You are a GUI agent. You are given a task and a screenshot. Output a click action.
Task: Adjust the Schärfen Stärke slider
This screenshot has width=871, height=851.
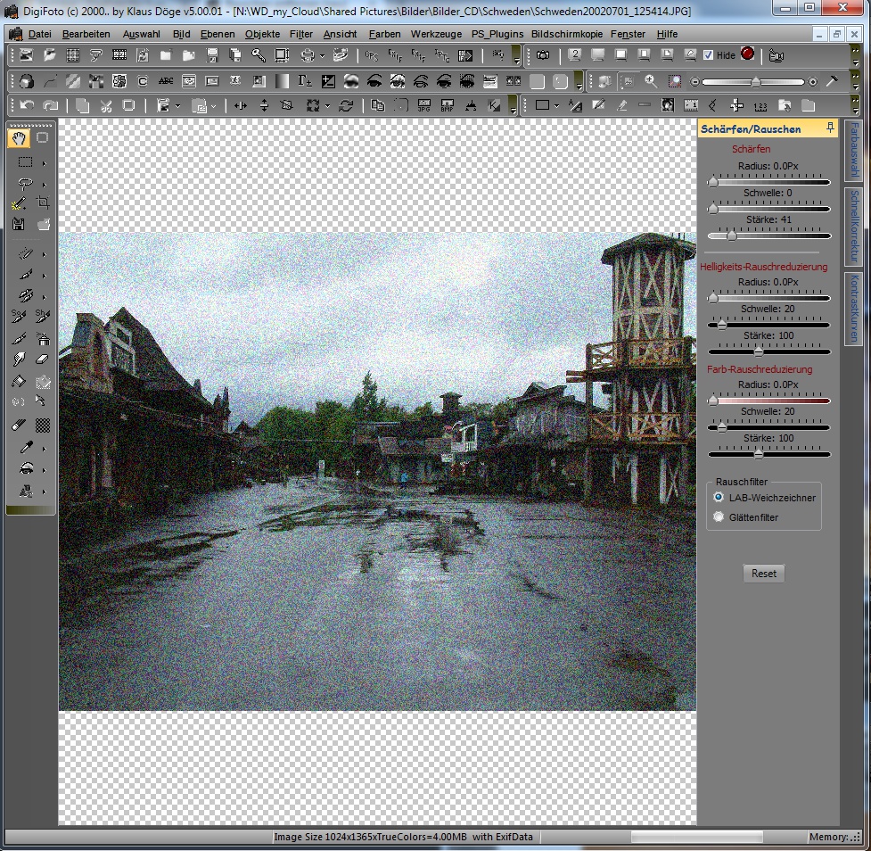[732, 236]
